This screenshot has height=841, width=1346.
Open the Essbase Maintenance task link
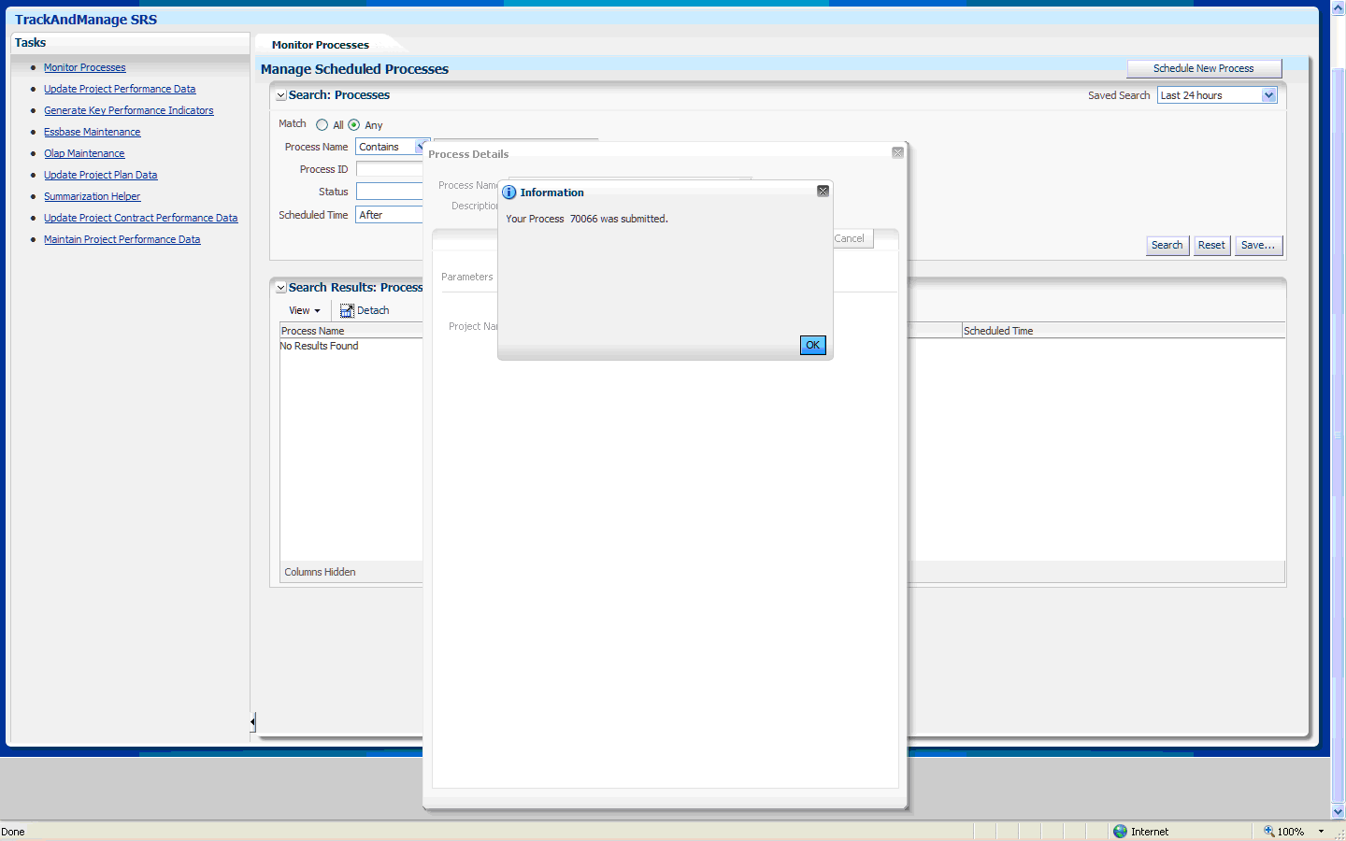coord(92,132)
